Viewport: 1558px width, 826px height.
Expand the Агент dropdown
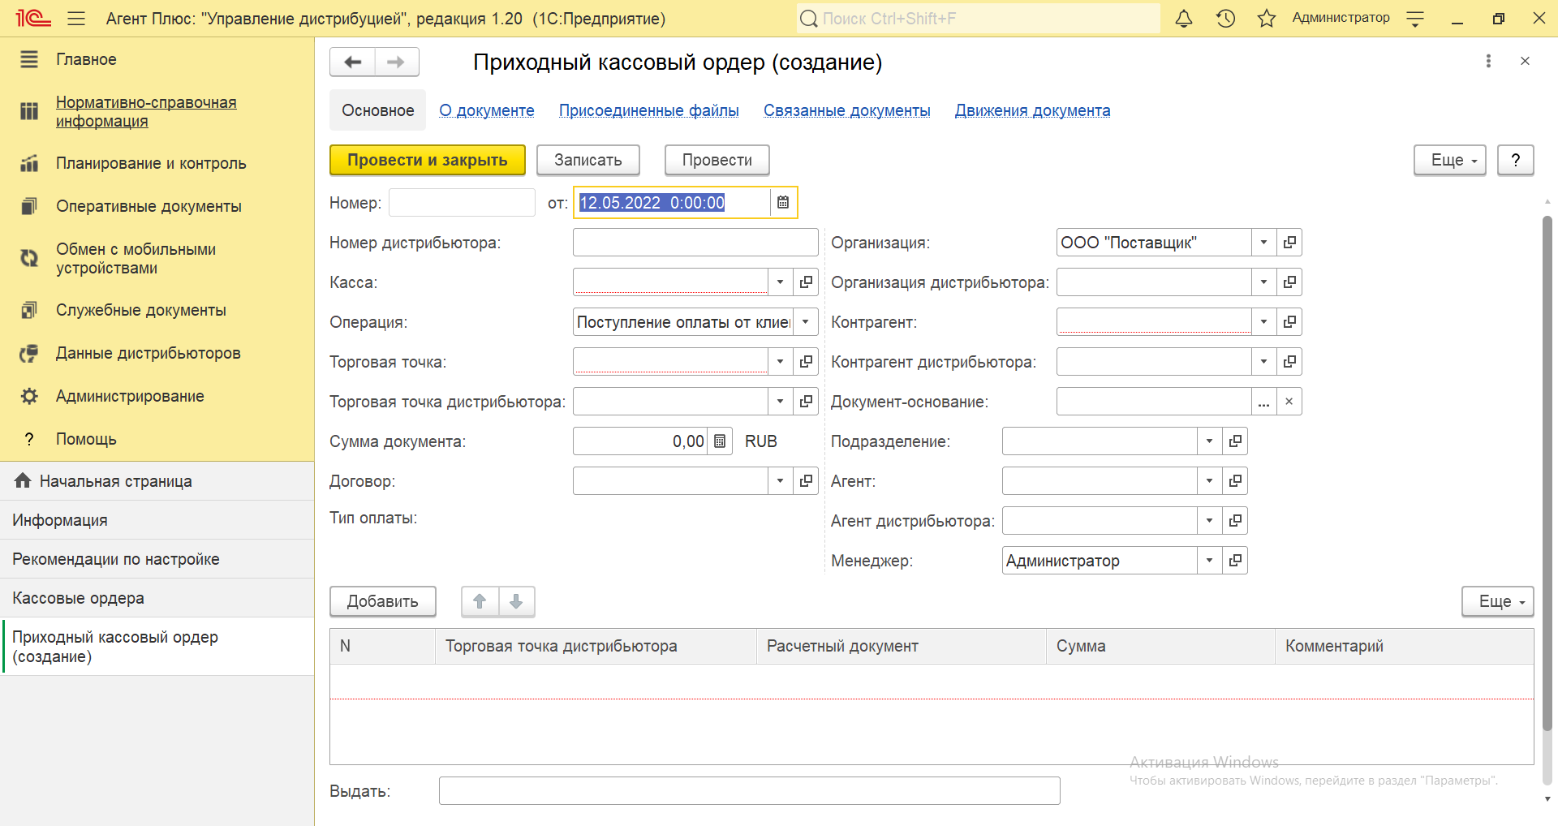click(1209, 481)
